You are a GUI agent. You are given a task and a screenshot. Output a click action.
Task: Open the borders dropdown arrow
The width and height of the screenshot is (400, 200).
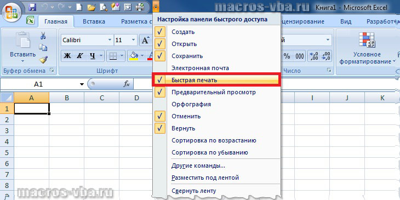(x=122, y=55)
